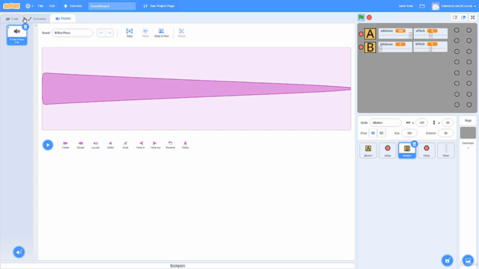
Task: Redo the last sound edit
Action: [x=109, y=33]
